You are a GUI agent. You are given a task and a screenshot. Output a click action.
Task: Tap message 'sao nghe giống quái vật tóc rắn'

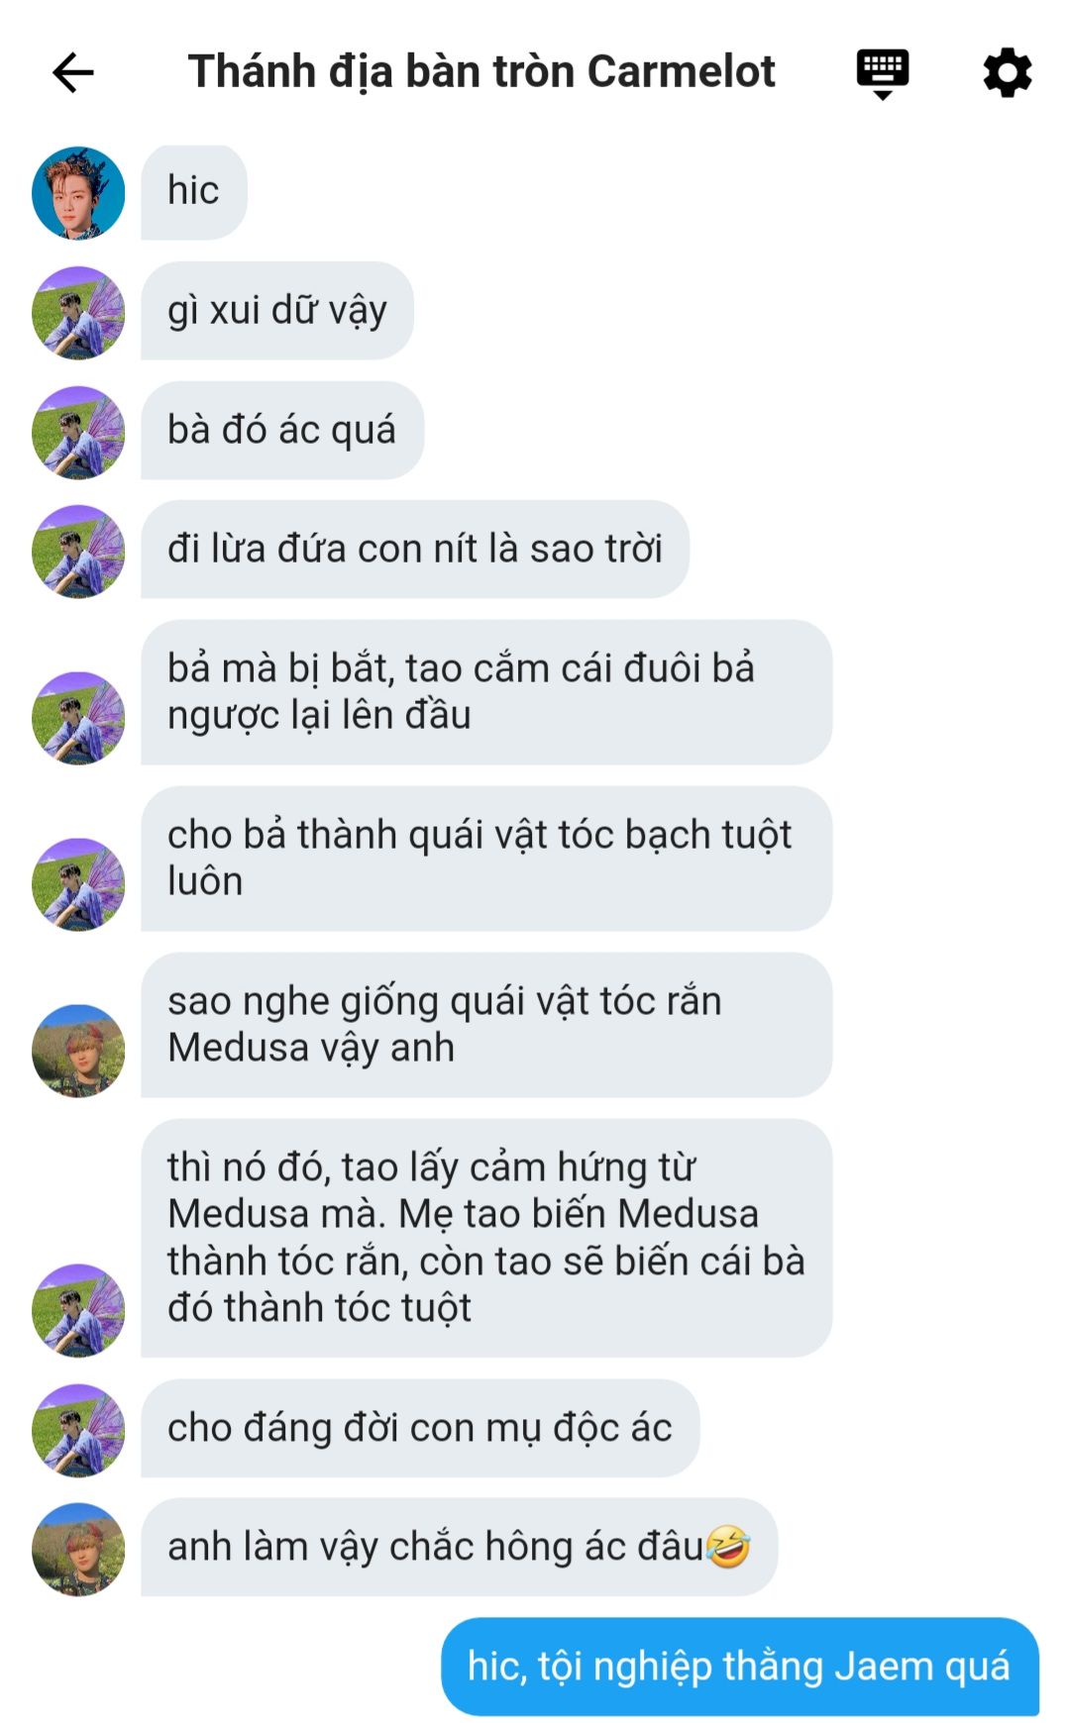click(486, 1025)
